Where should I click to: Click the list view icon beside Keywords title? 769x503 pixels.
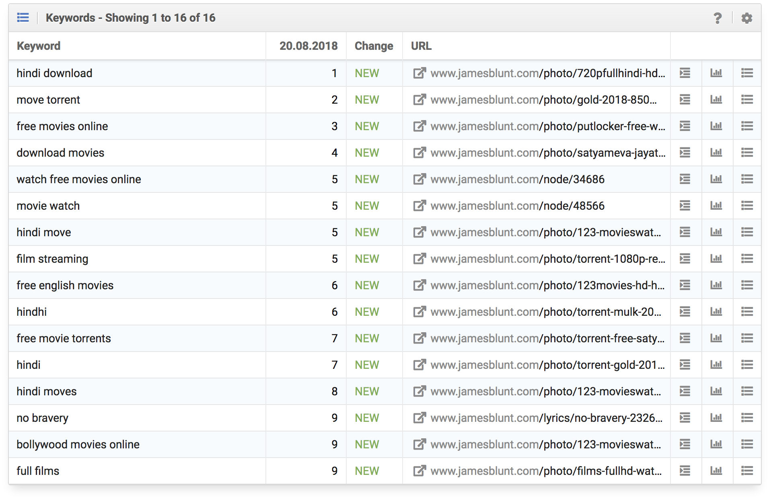(23, 18)
